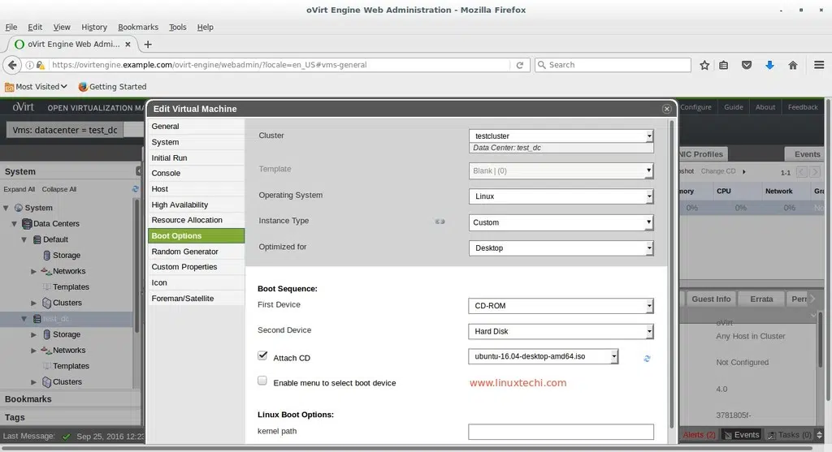Viewport: 832px width, 452px height.
Task: Click the Events button in status bar
Action: [741, 435]
